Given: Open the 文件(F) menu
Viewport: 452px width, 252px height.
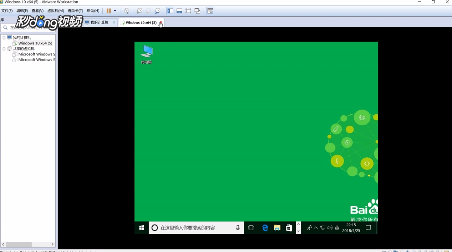Looking at the screenshot, I should pos(7,11).
